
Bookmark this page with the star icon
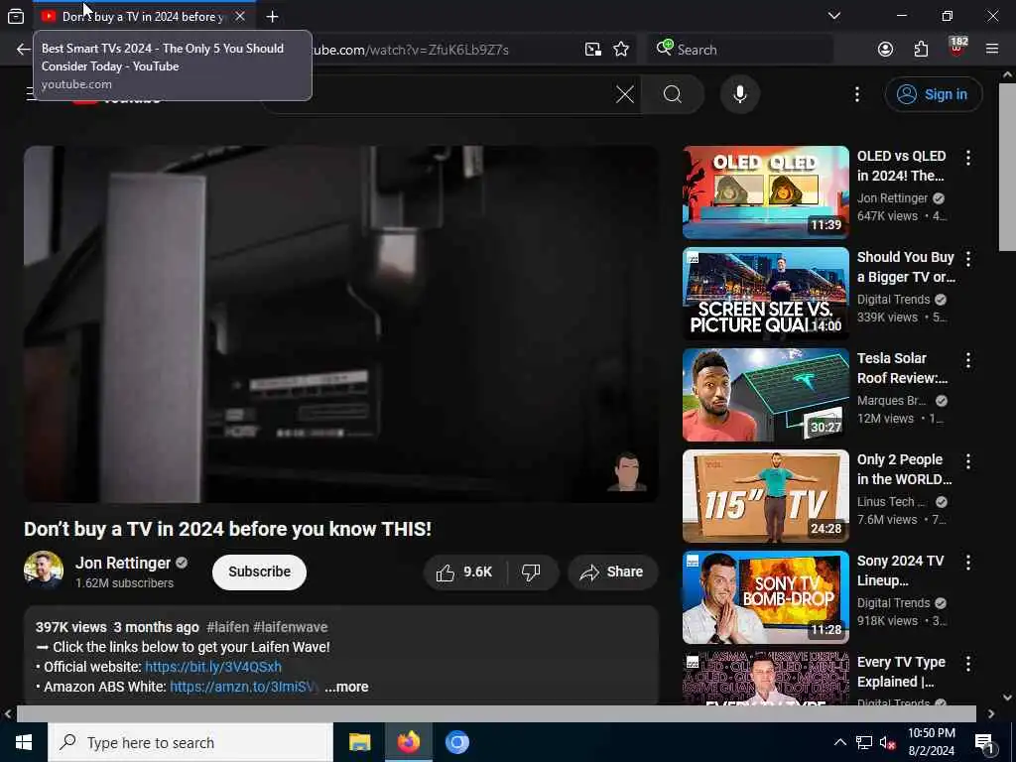[621, 50]
